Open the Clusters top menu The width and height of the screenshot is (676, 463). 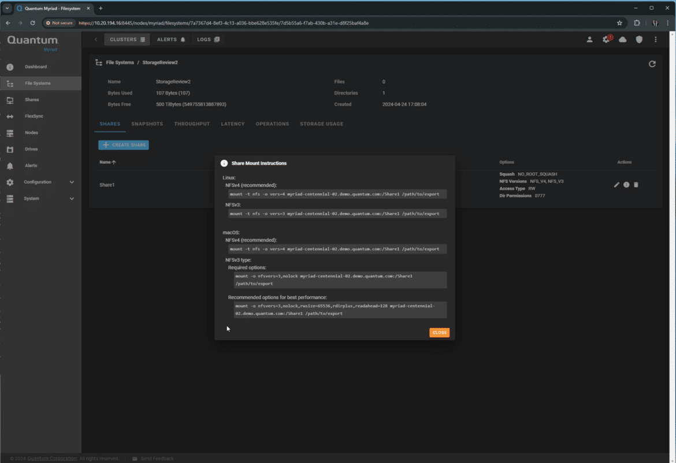click(127, 40)
